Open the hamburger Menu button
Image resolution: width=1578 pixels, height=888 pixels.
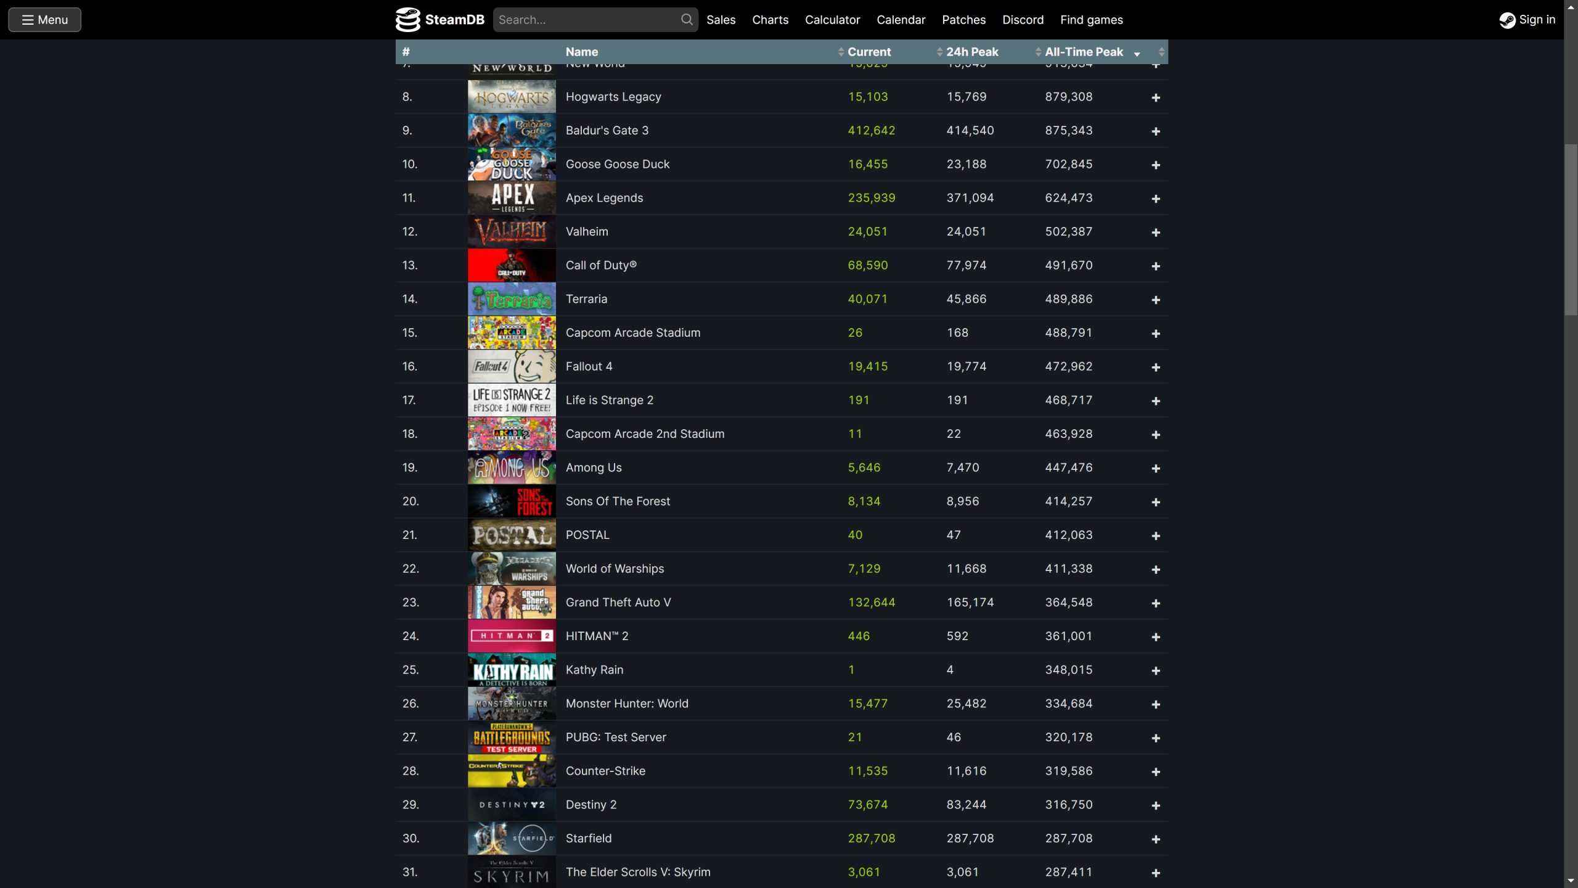[44, 20]
